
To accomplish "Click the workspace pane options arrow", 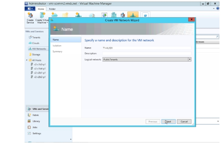I will [x=71, y=139].
